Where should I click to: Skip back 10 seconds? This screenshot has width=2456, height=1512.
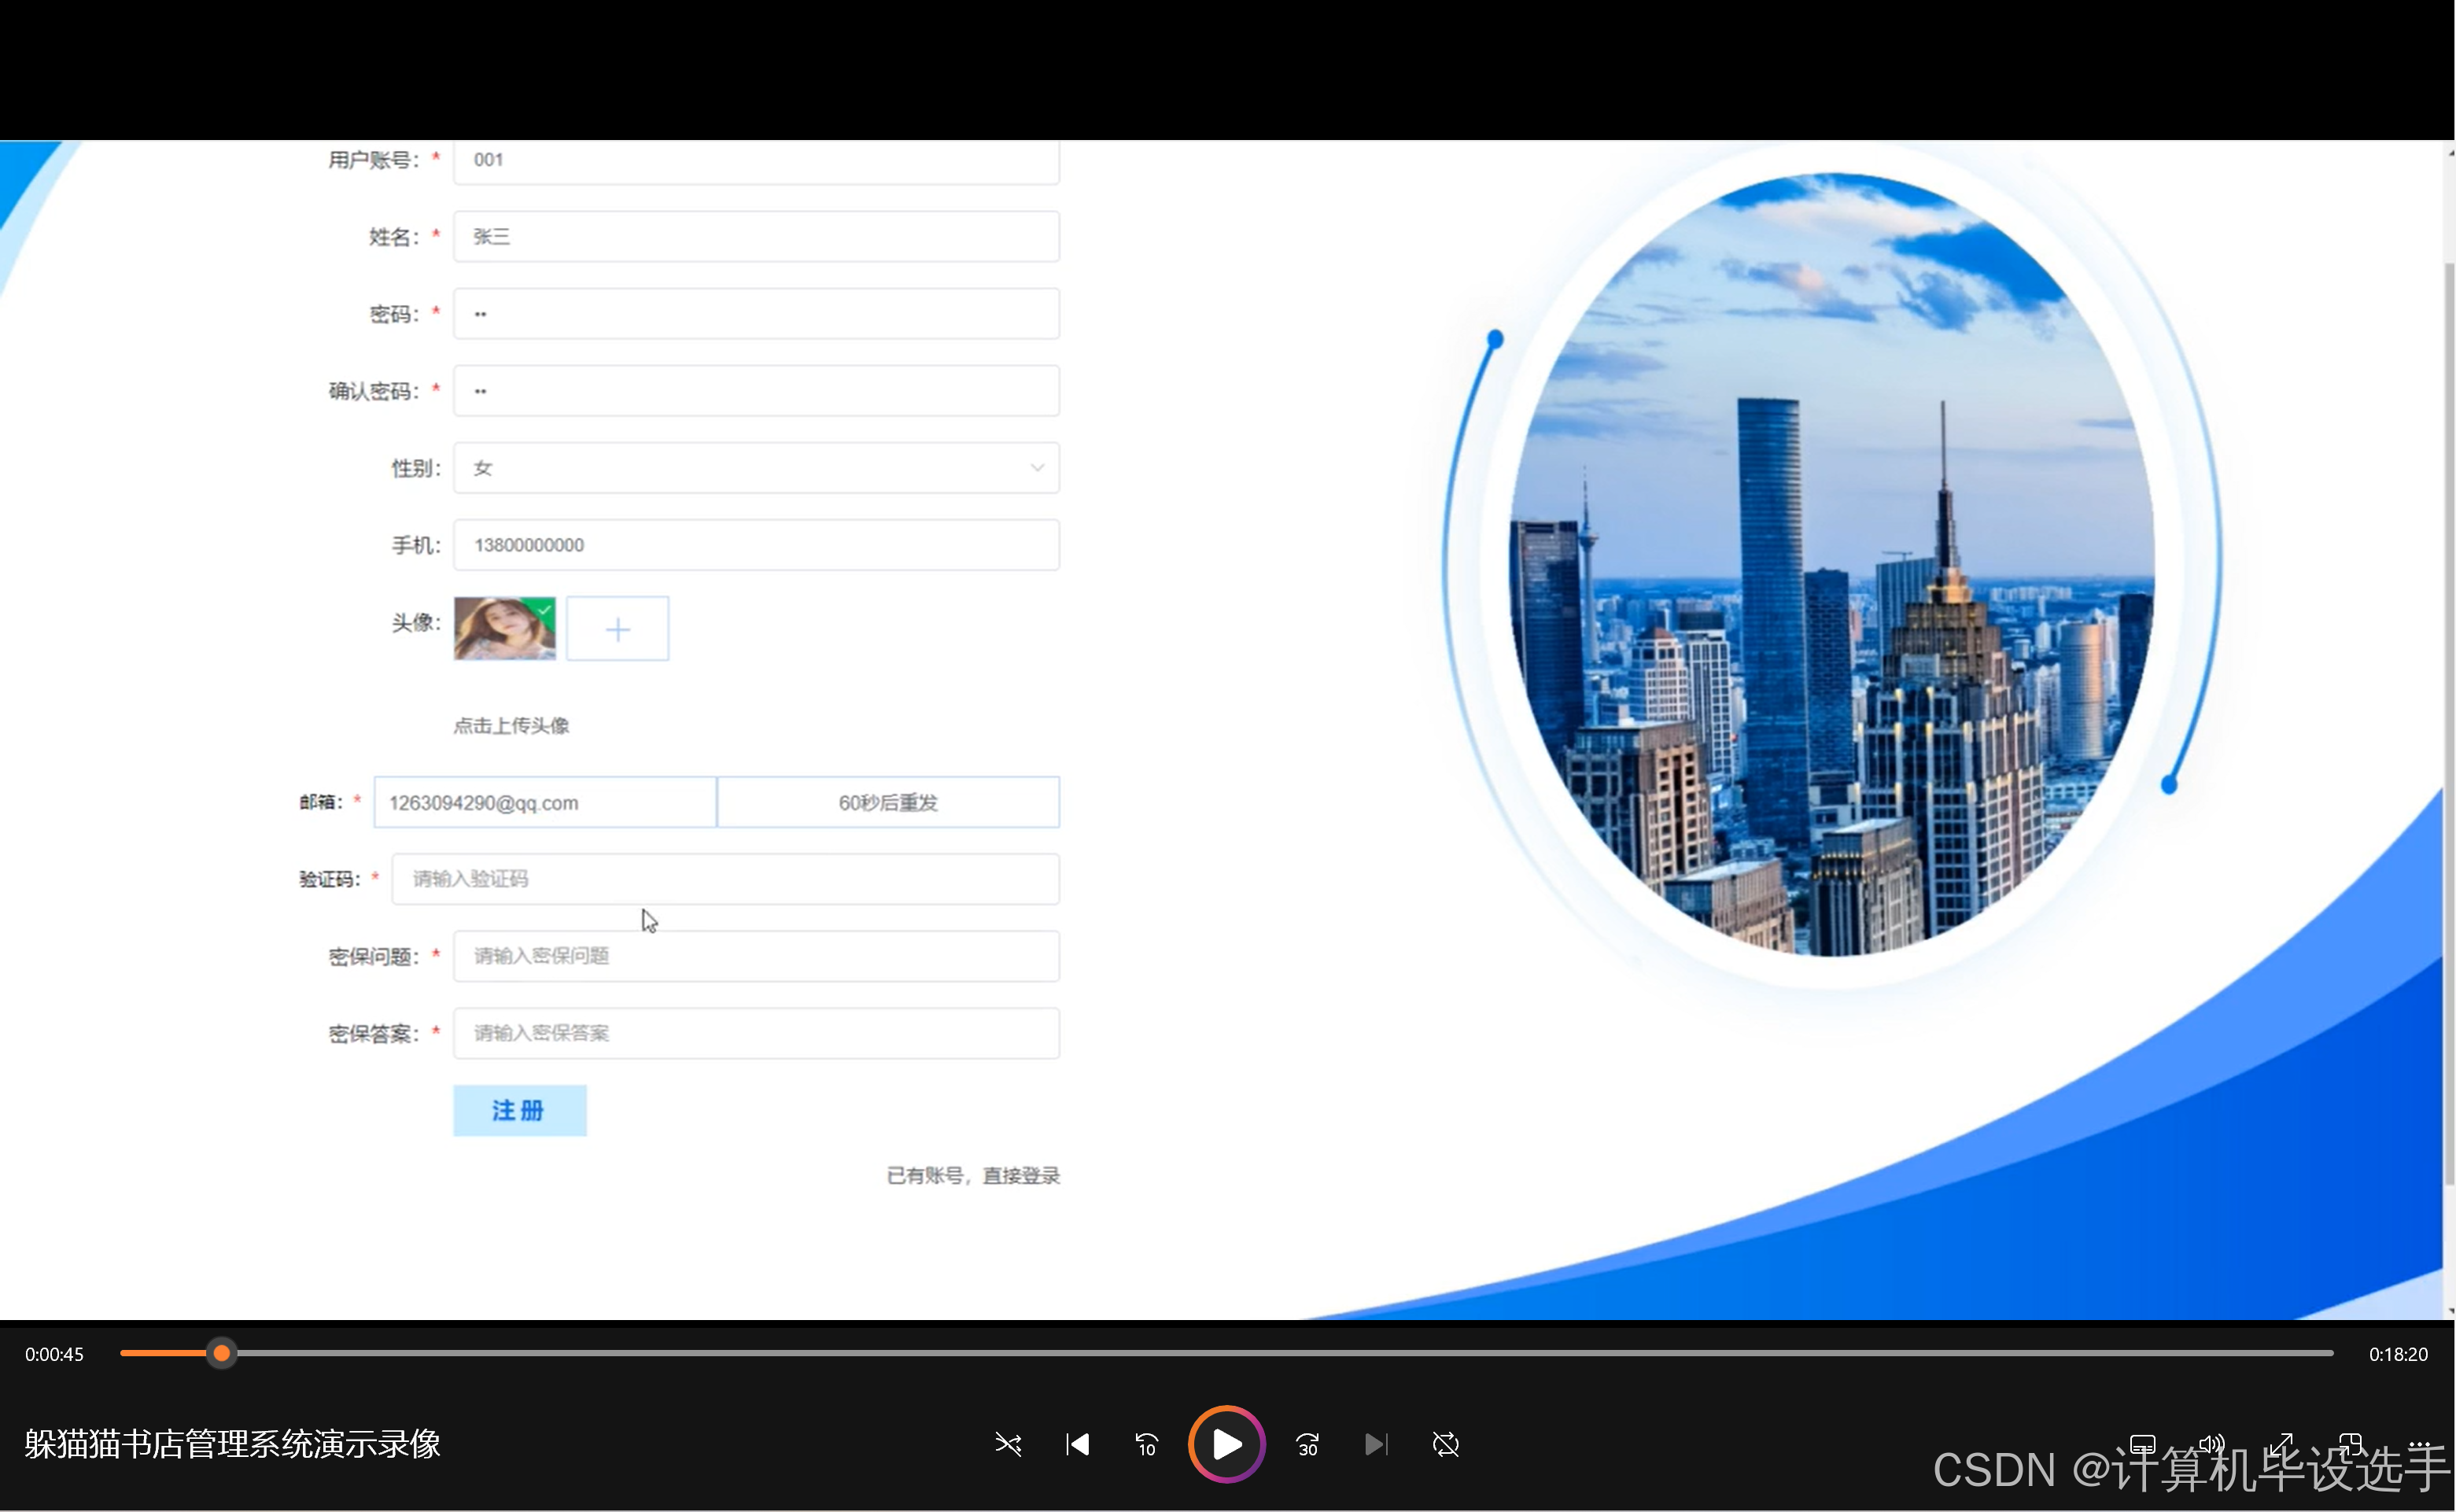1146,1444
